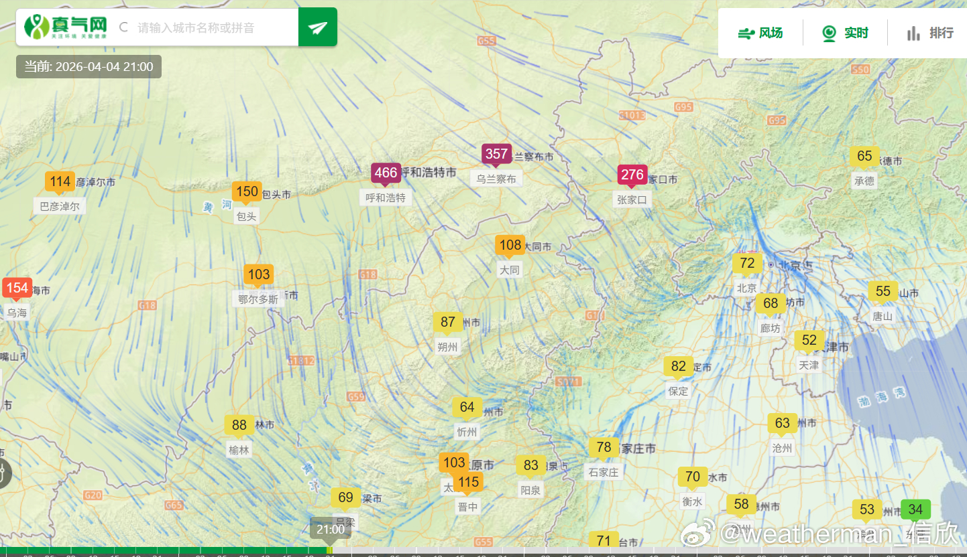
Task: Open the 357 AQI marker for 乌兰察布
Action: coord(496,154)
